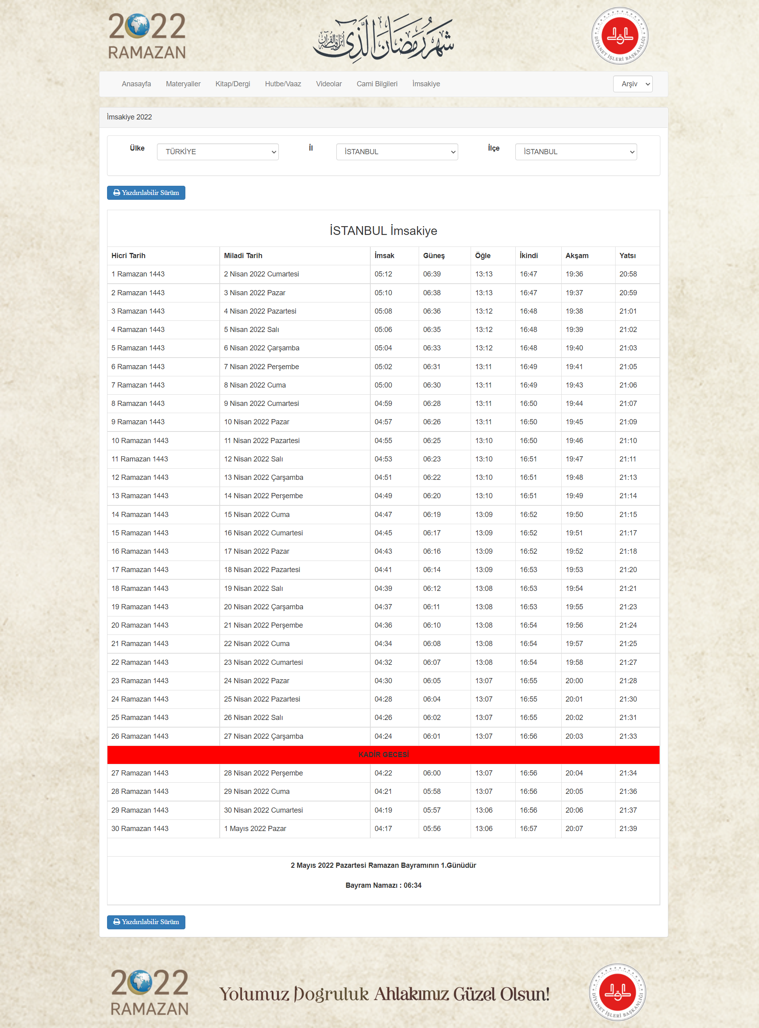Click the Ramazan Bayramının 1.Günüdür notice
This screenshot has width=759, height=1028.
pos(383,865)
